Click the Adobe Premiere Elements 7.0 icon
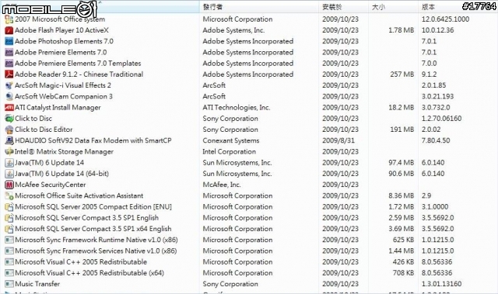 [9, 53]
